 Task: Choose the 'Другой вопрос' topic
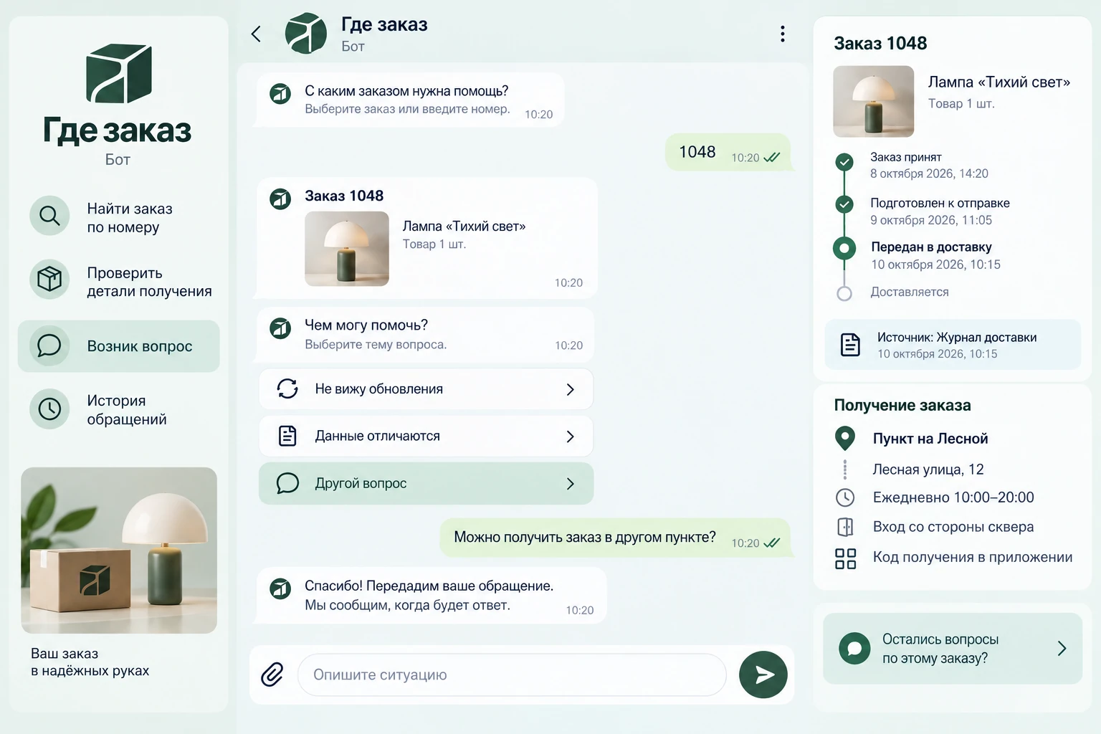pyautogui.click(x=426, y=484)
